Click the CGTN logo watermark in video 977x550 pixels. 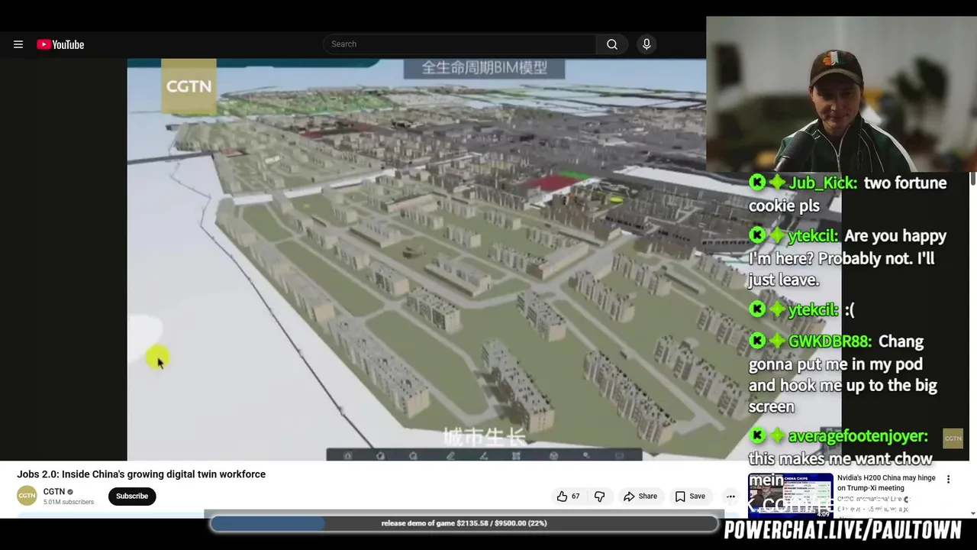click(189, 86)
